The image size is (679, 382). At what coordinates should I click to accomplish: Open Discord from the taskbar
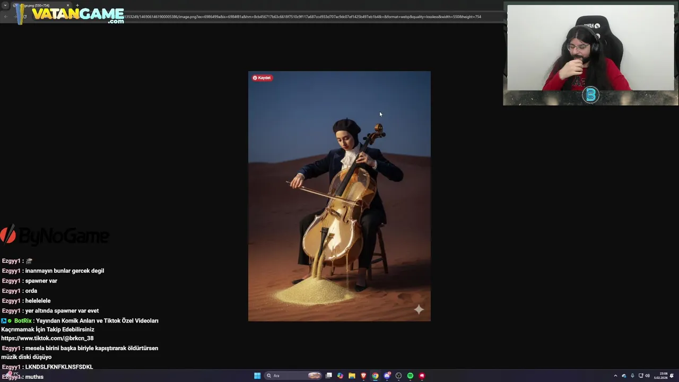click(x=387, y=376)
